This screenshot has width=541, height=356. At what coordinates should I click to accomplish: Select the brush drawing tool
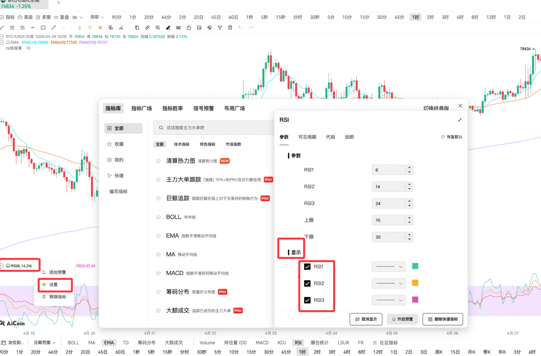[x=168, y=27]
